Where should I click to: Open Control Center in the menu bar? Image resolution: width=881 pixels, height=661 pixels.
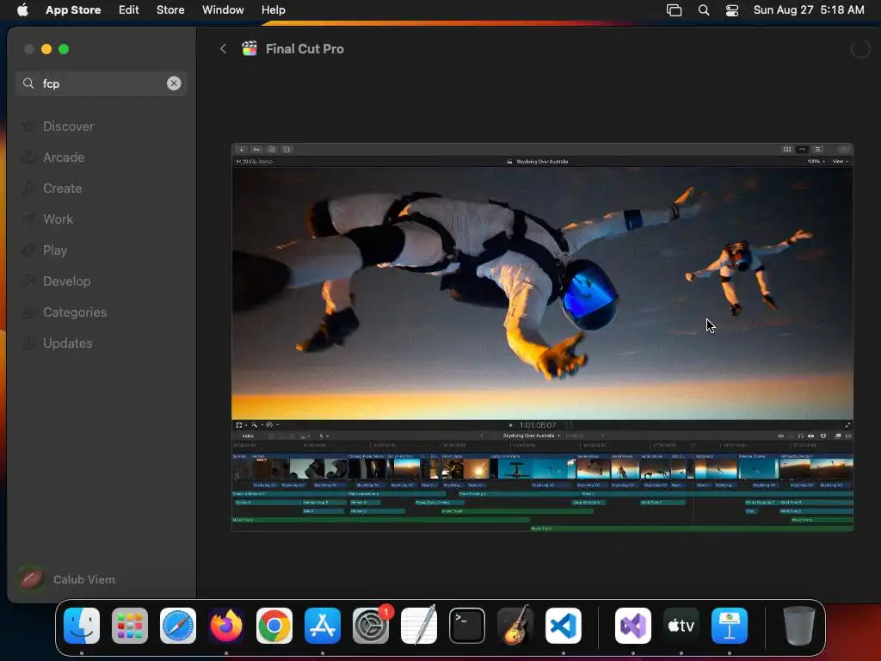pos(732,10)
